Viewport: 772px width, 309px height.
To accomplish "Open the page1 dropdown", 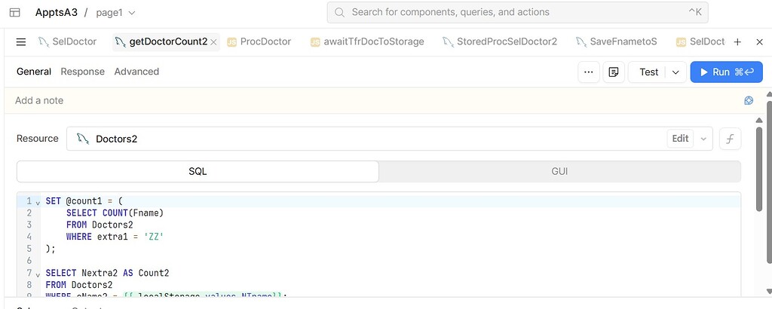I will (115, 13).
